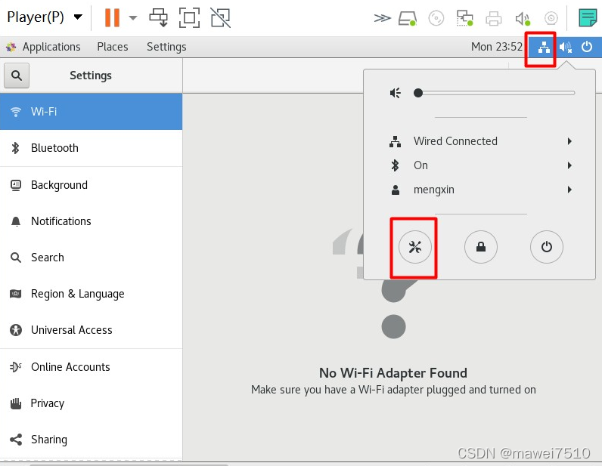Image resolution: width=602 pixels, height=466 pixels.
Task: Open the green notes icon in VMware toolbar
Action: tap(588, 18)
